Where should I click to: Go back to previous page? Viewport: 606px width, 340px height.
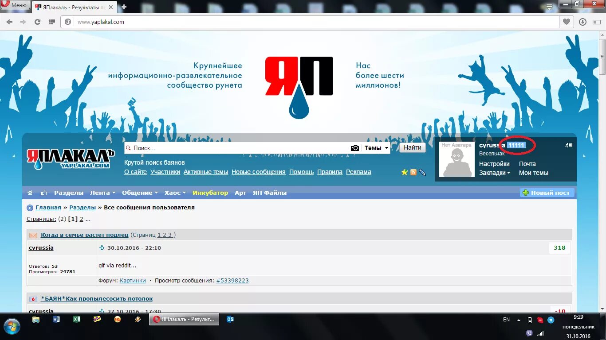(9, 22)
